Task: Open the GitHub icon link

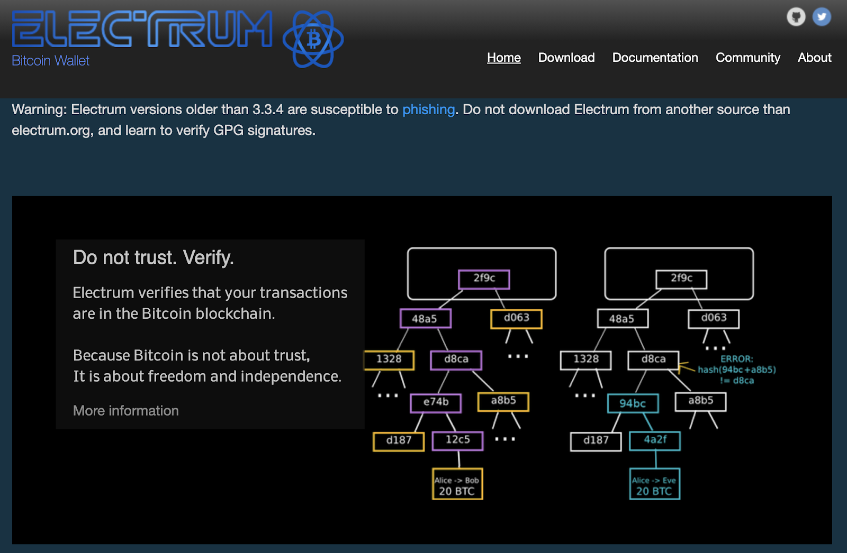Action: [796, 17]
